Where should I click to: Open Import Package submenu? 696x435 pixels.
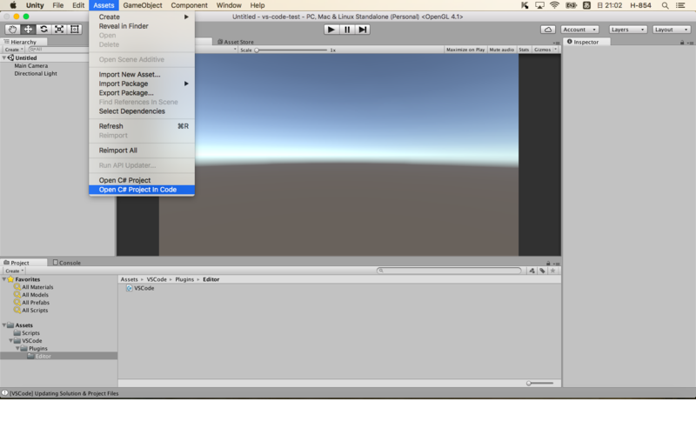142,84
